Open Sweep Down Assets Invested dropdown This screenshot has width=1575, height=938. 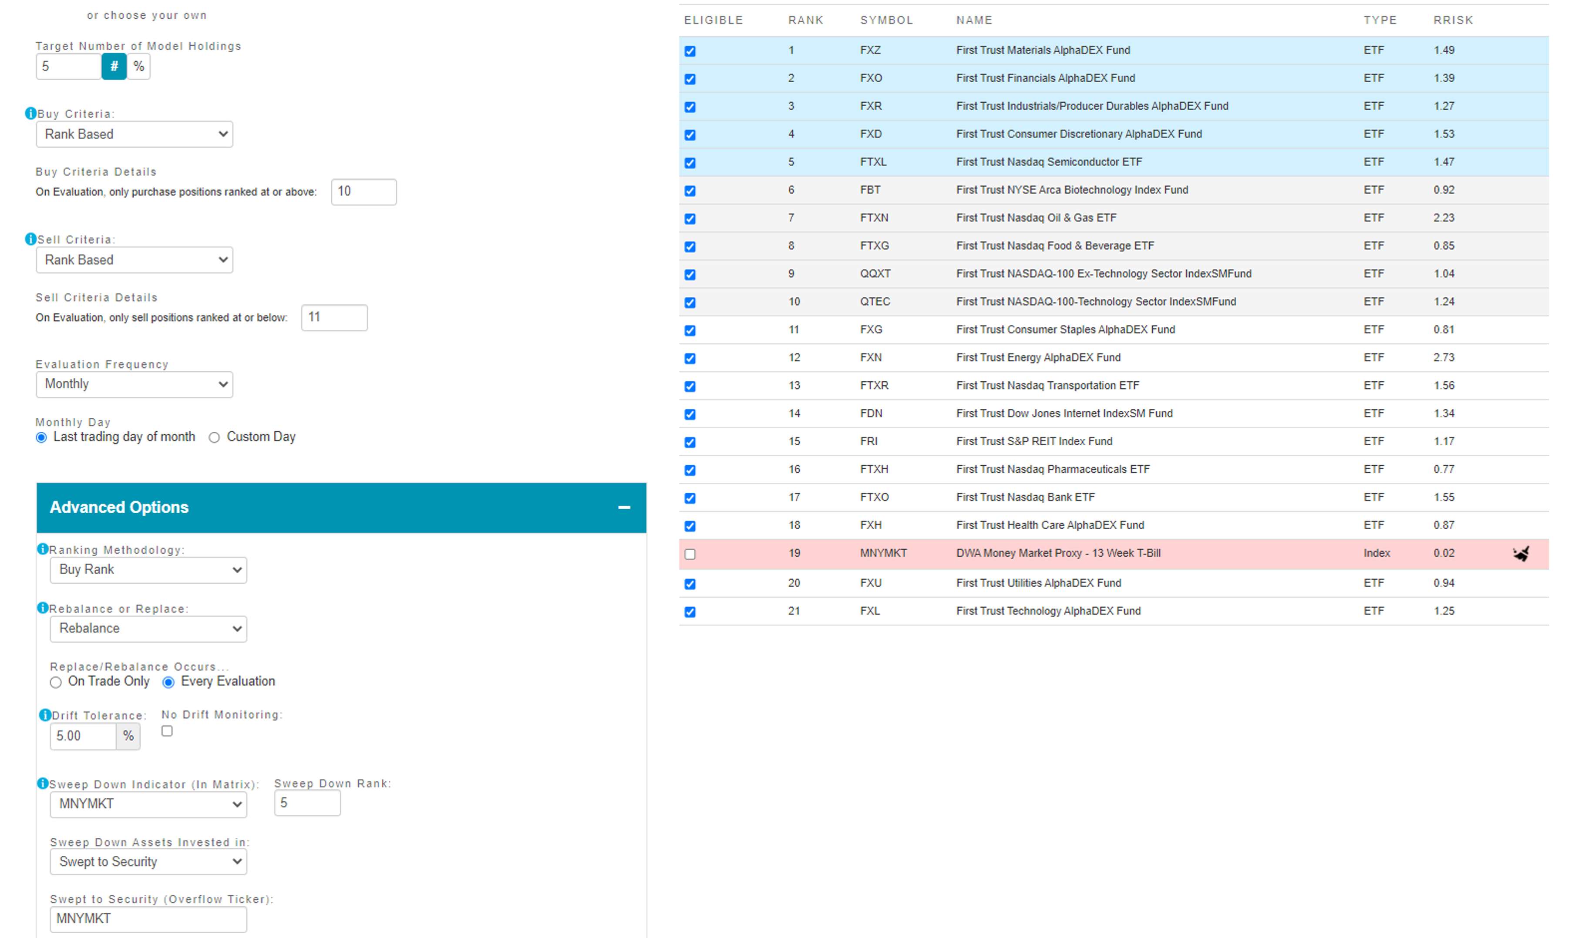148,862
